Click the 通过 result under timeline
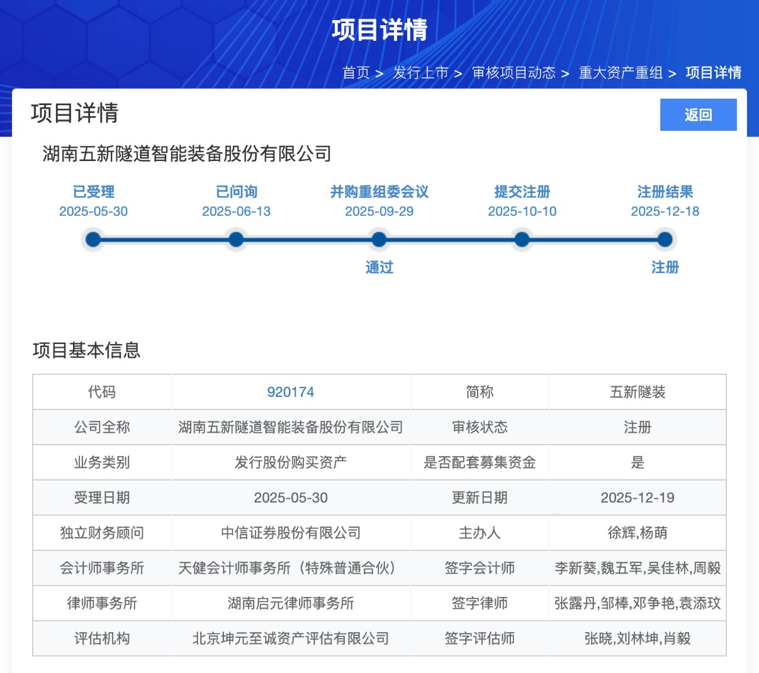 point(379,267)
